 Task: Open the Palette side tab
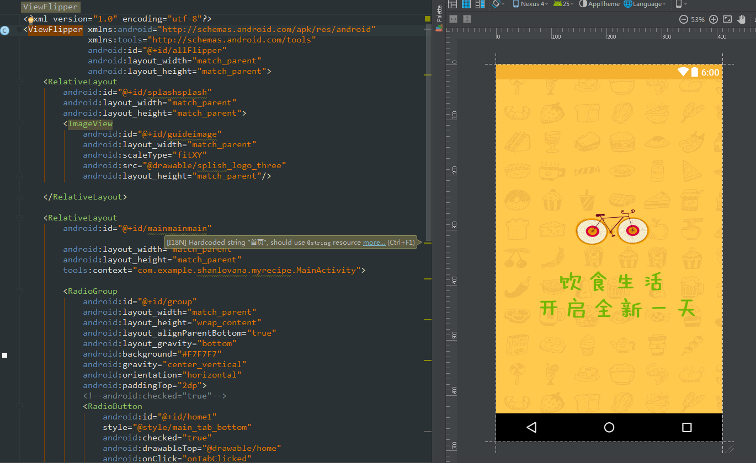coord(439,18)
